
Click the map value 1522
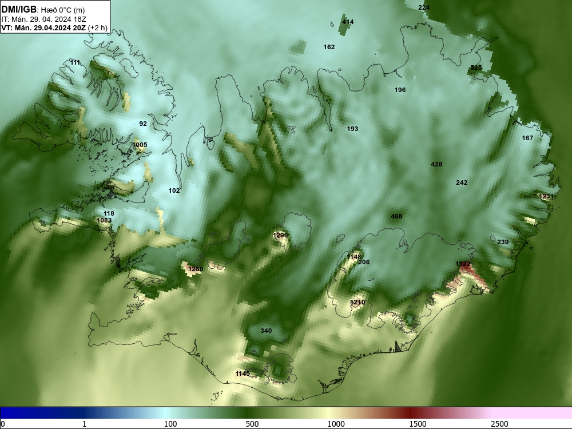point(463,264)
